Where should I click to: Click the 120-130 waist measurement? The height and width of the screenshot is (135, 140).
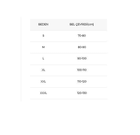(x=82, y=93)
